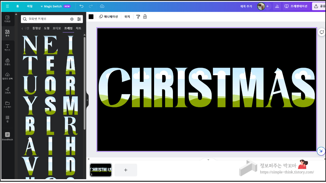
Task: Click the 프레젠테이션 button
Action: point(296,6)
